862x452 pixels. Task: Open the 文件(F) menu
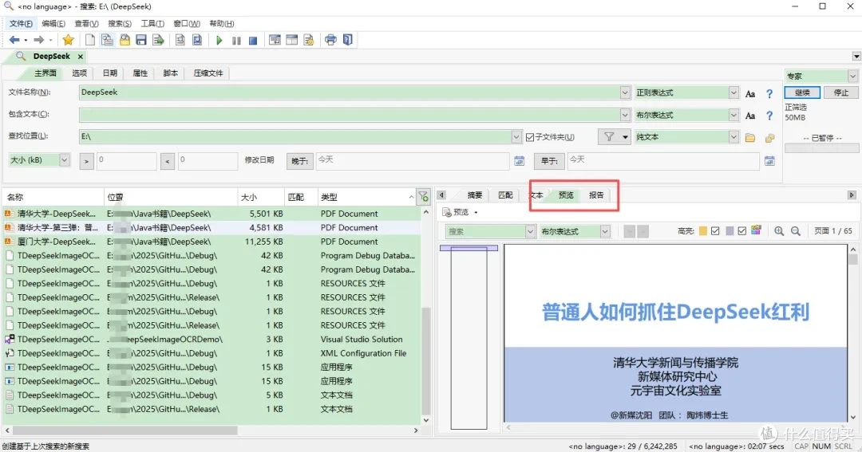click(21, 23)
